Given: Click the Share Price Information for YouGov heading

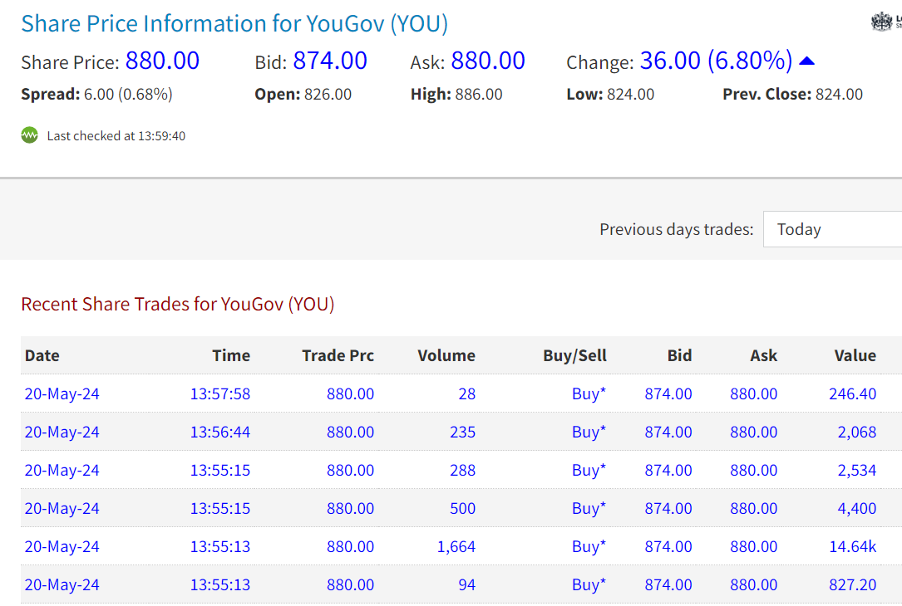Looking at the screenshot, I should point(234,23).
